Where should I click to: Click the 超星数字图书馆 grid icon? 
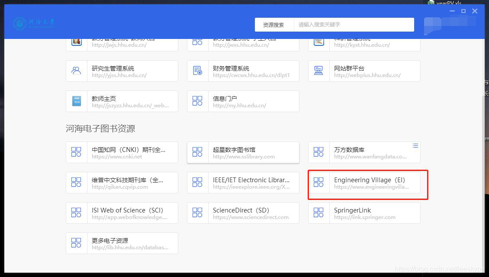pos(197,152)
